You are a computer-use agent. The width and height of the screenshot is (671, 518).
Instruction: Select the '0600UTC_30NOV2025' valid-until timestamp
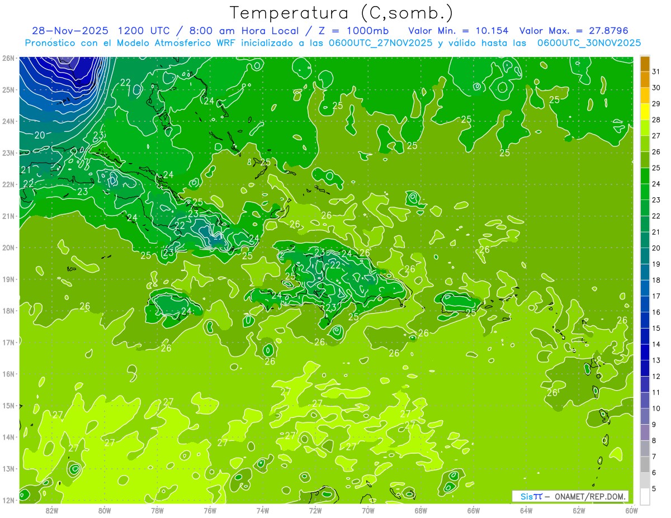coord(589,43)
